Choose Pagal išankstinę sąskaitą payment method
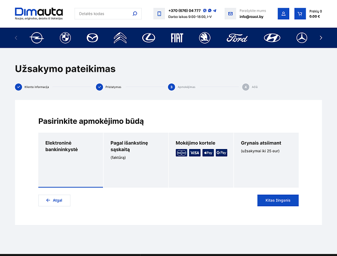 click(136, 160)
